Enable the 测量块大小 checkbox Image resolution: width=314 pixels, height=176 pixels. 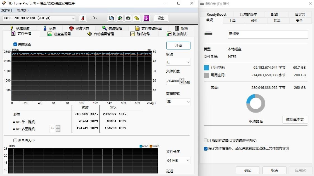click(15, 140)
